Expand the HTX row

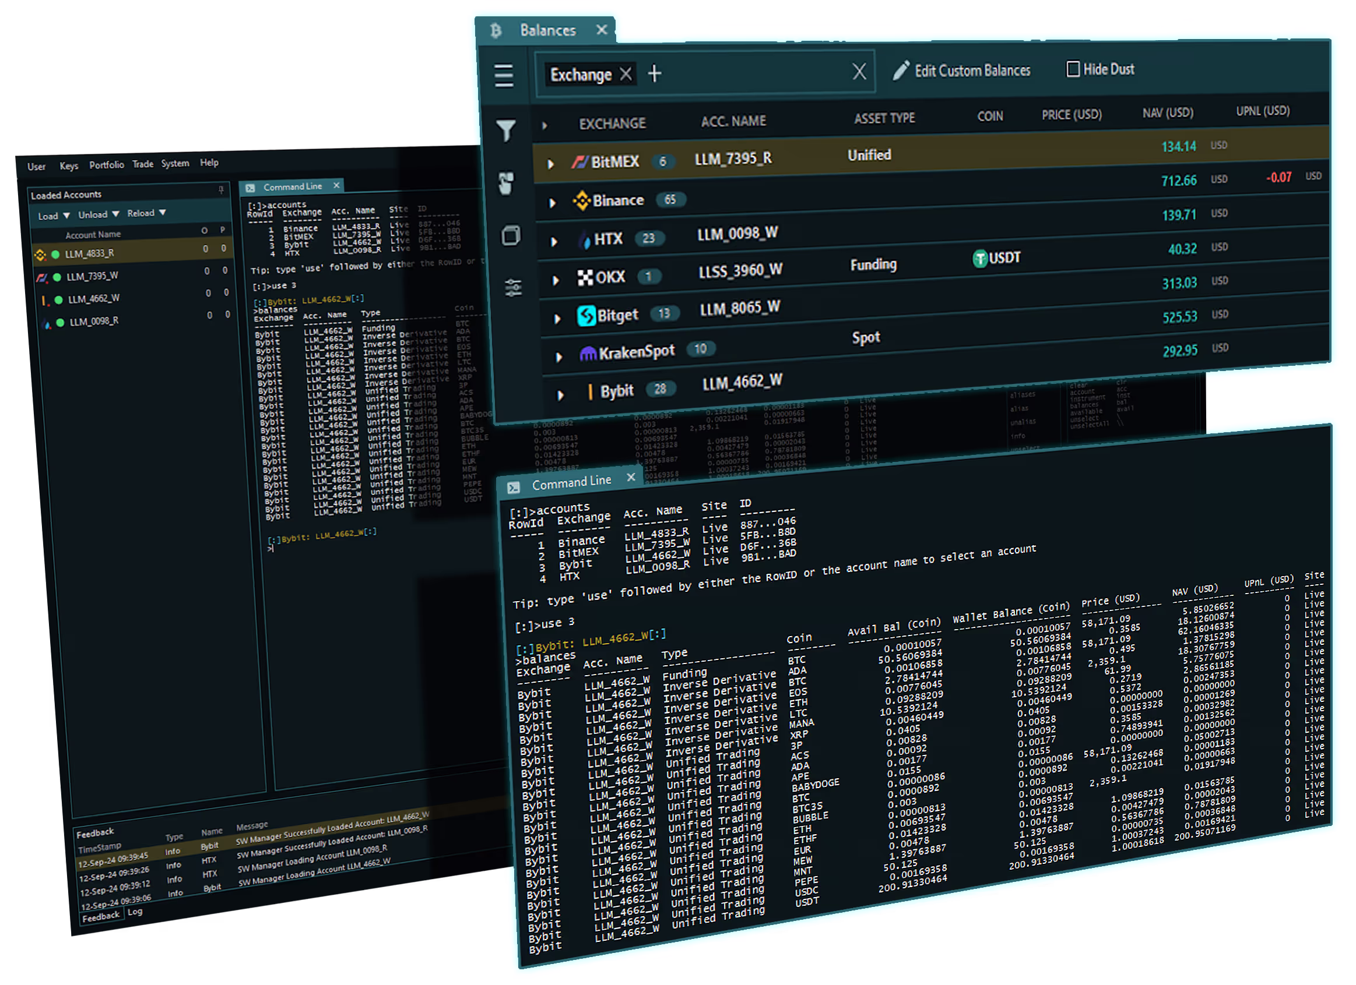[x=554, y=242]
